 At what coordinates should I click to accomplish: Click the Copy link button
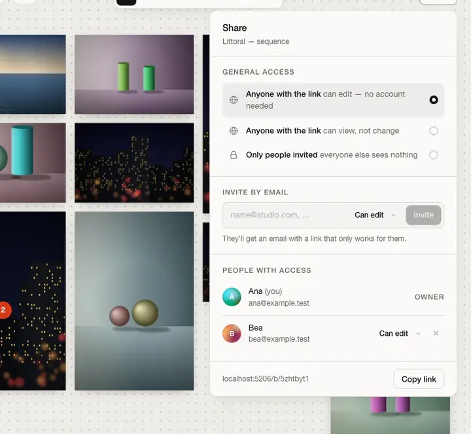click(x=419, y=379)
